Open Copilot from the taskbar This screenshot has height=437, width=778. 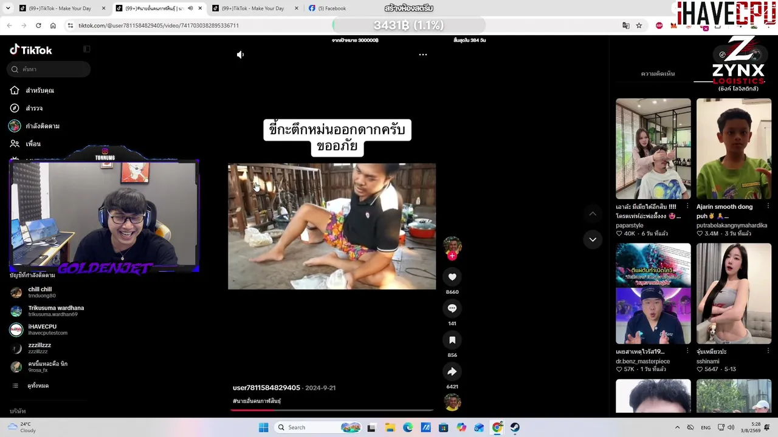pyautogui.click(x=461, y=427)
